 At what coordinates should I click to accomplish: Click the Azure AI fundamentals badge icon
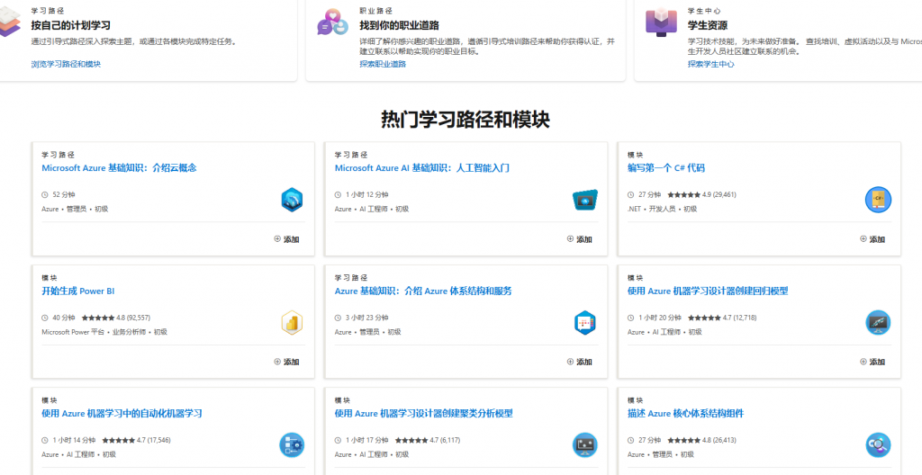pyautogui.click(x=584, y=200)
